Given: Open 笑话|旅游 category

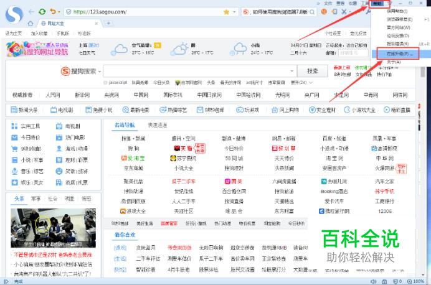Looking at the screenshot, I should point(72,171).
